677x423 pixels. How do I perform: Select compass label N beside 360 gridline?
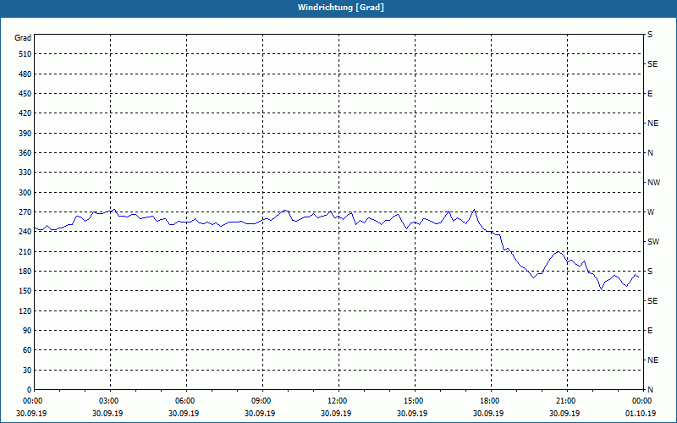click(650, 153)
